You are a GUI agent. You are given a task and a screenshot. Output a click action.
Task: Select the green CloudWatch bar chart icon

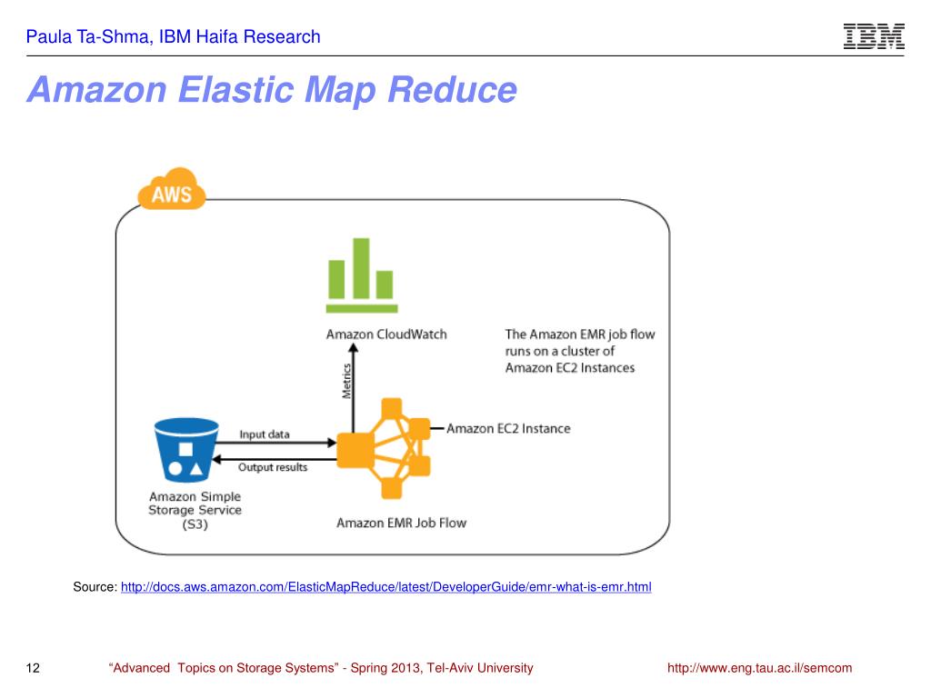(x=362, y=275)
